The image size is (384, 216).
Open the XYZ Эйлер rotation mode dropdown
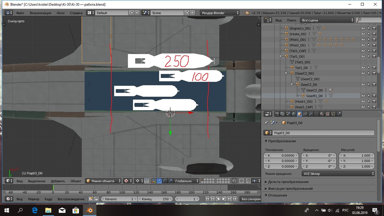[338, 174]
